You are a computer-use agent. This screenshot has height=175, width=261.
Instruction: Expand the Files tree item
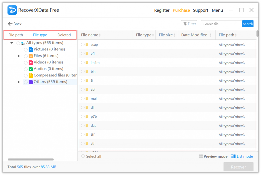pos(19,56)
